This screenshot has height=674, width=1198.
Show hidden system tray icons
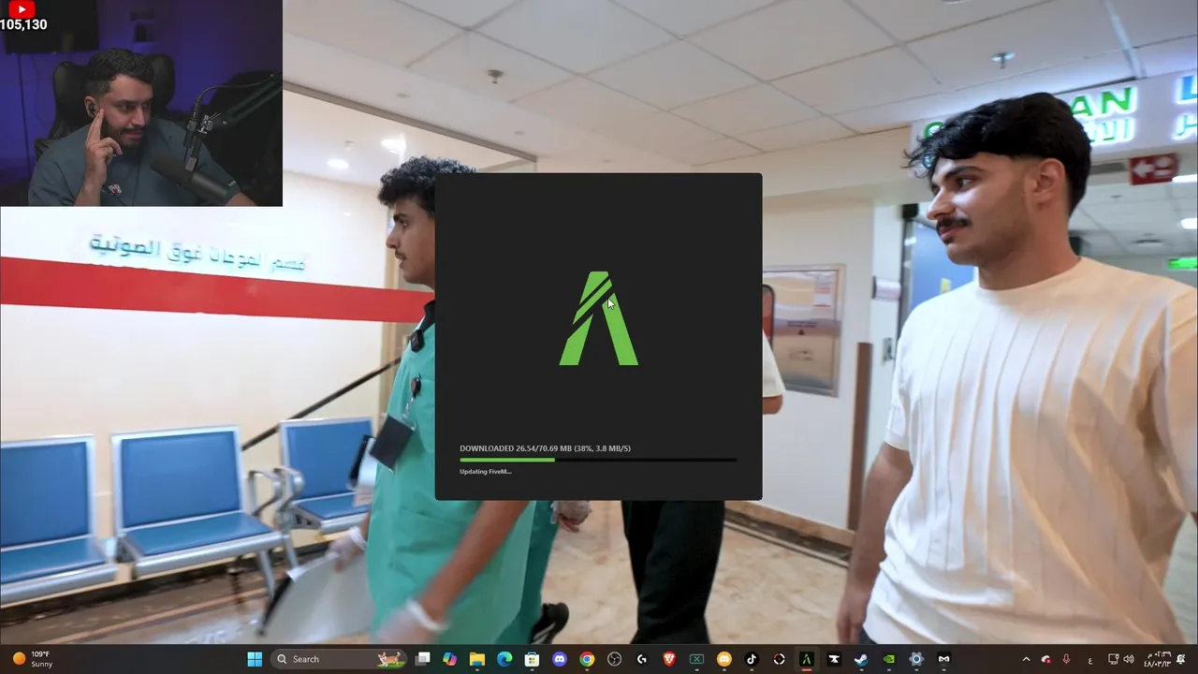(x=1026, y=659)
